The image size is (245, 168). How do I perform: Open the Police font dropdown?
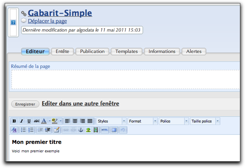174,121
